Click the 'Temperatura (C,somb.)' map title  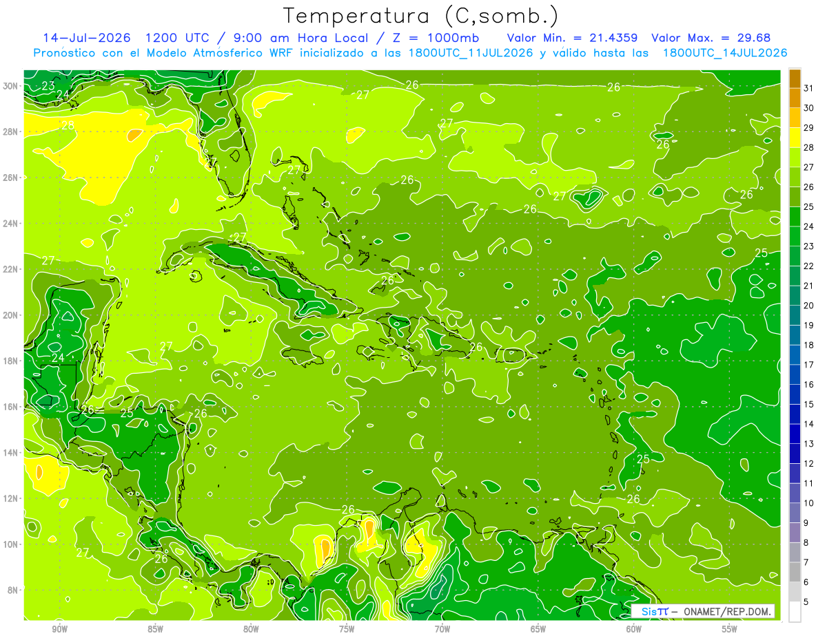(421, 16)
